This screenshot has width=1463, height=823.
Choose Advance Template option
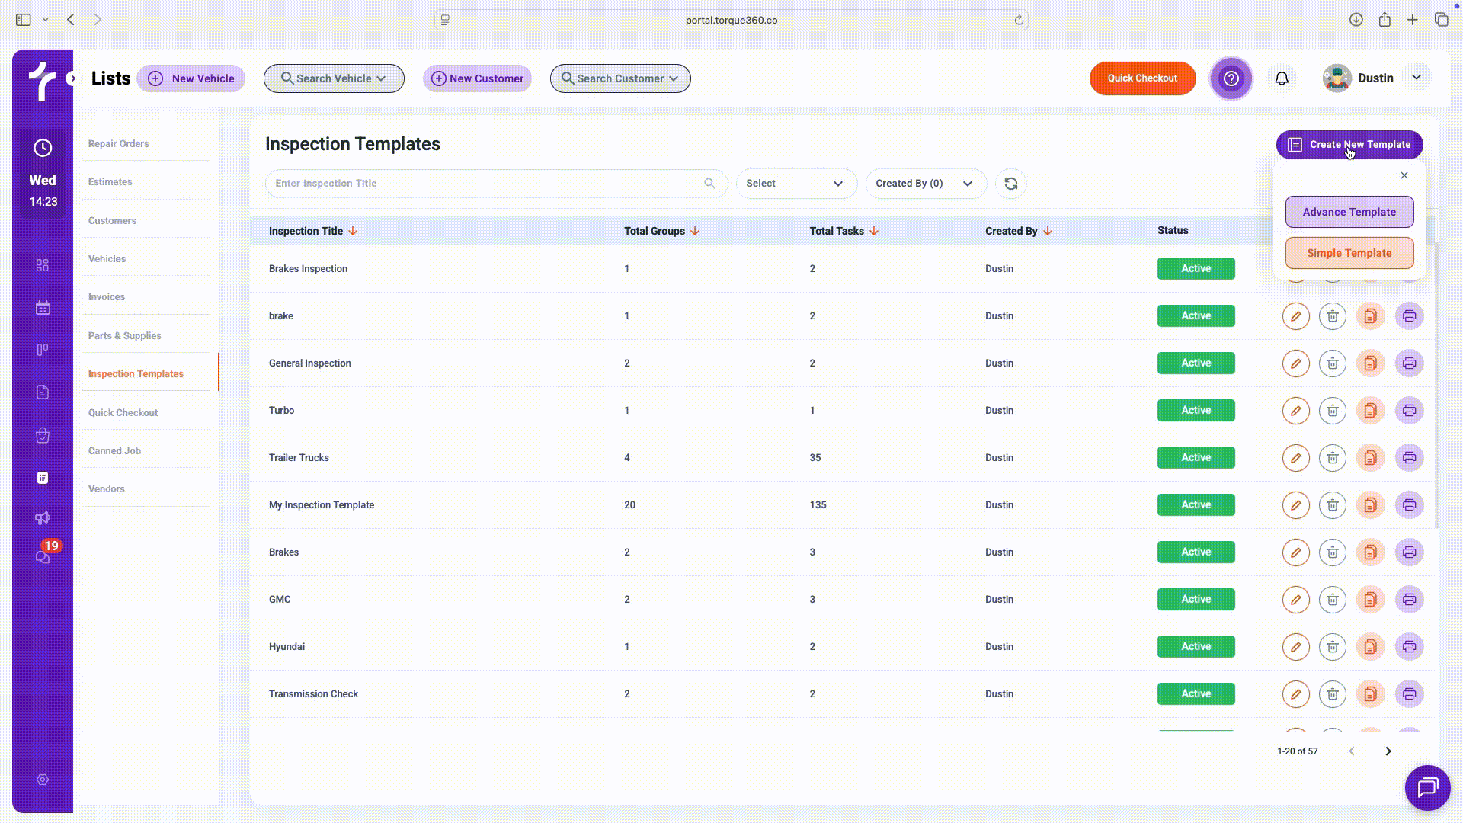(x=1349, y=212)
